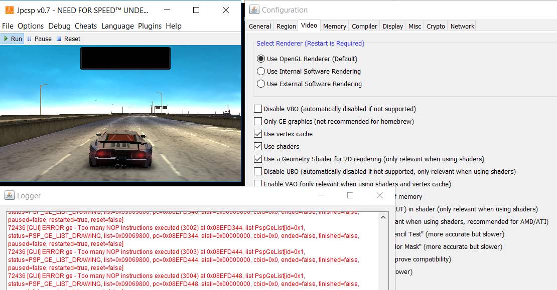Uncheck Use vertex cache option

click(258, 134)
